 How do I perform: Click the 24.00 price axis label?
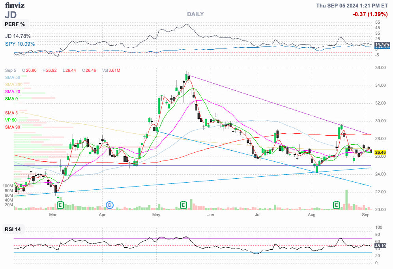click(380, 174)
